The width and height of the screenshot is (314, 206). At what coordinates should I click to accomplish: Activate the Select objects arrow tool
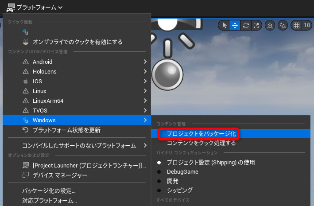click(x=224, y=25)
